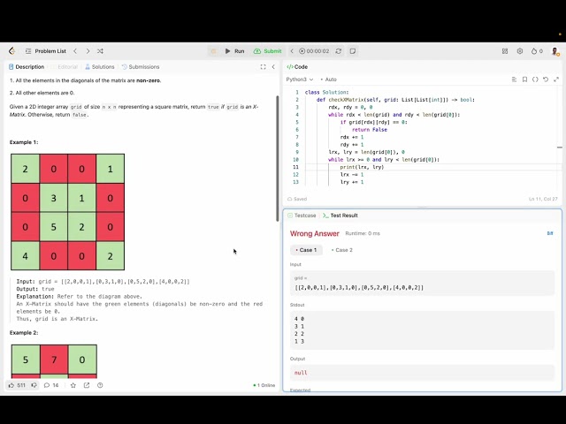
Task: Click the 00:00:02 stopwatch timer
Action: 314,51
